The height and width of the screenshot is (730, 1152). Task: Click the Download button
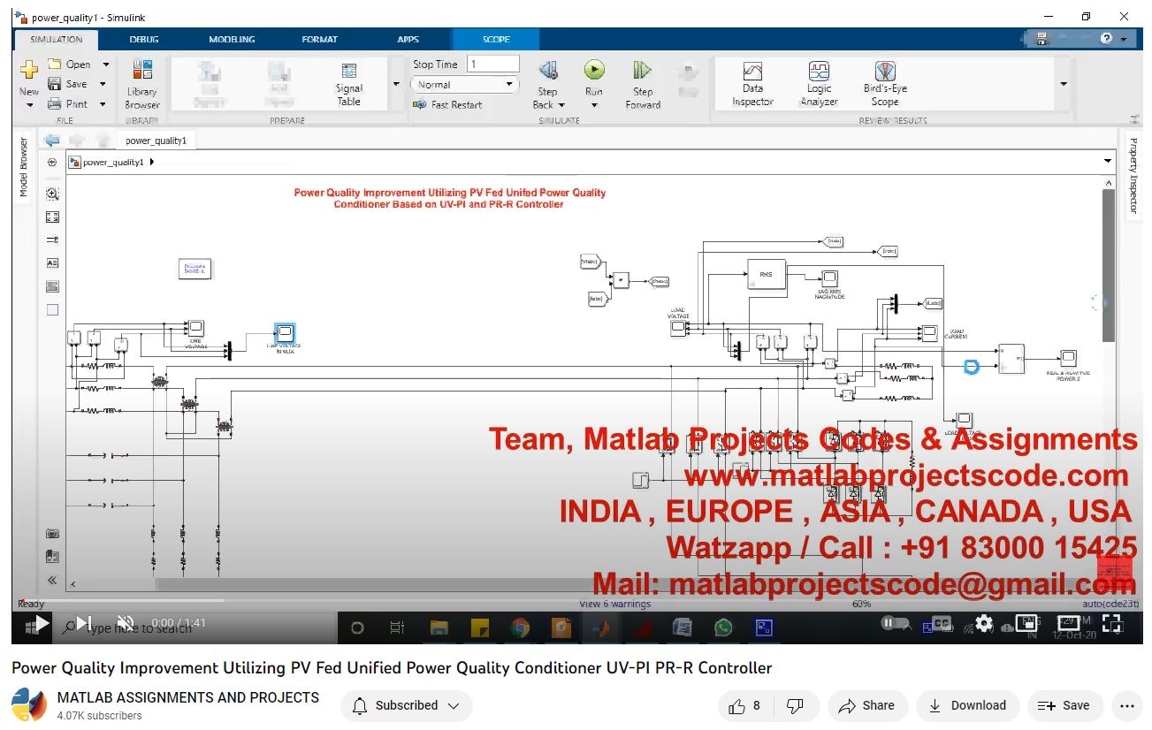(967, 705)
